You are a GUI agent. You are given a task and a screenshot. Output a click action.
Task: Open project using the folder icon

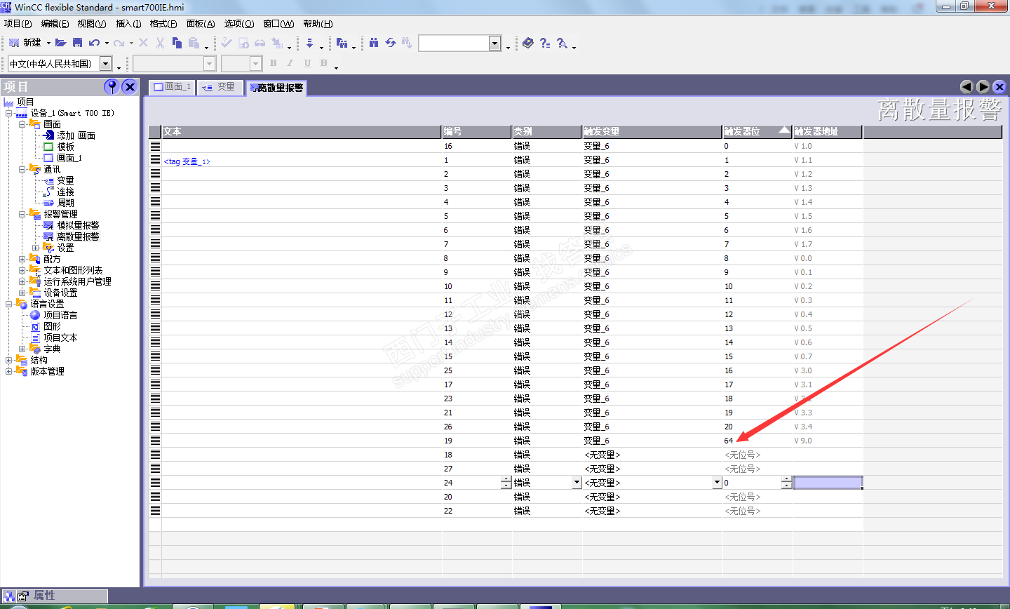click(x=61, y=43)
